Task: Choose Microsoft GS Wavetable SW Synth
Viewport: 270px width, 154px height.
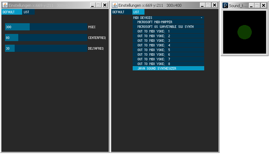Action: coord(168,27)
